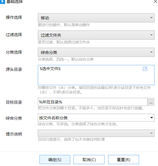Expand the 过滤选择 dropdown

tap(96, 35)
